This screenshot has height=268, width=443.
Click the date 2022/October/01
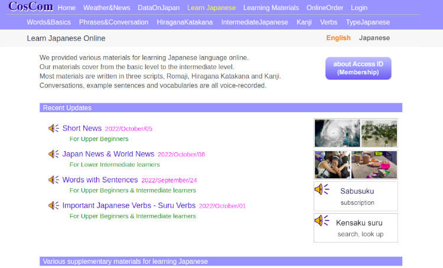[x=222, y=206]
